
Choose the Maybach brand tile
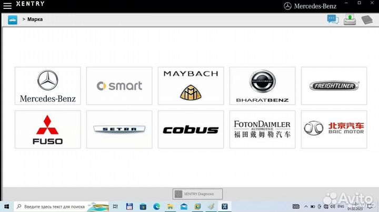[191, 86]
